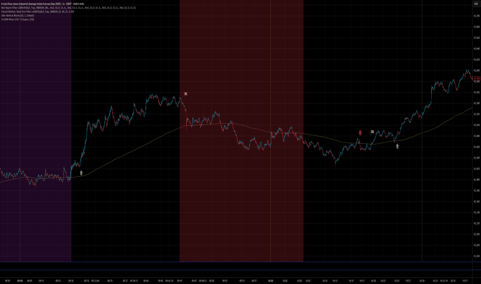481x284 pixels.
Task: Click the gray up-arrow signal near 09:32
Action: (x=82, y=173)
